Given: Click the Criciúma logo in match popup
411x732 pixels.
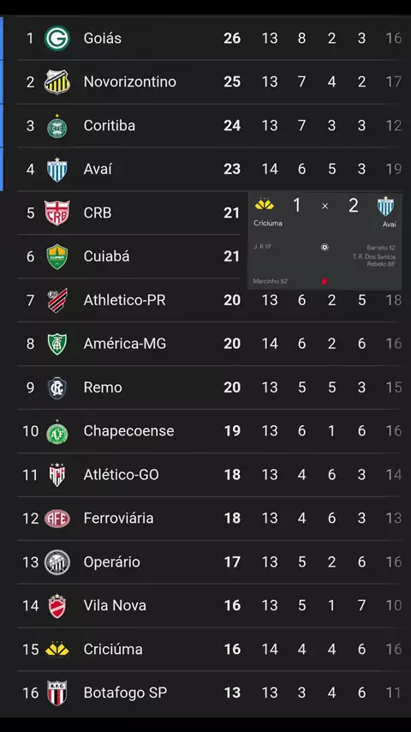Looking at the screenshot, I should pos(265,205).
